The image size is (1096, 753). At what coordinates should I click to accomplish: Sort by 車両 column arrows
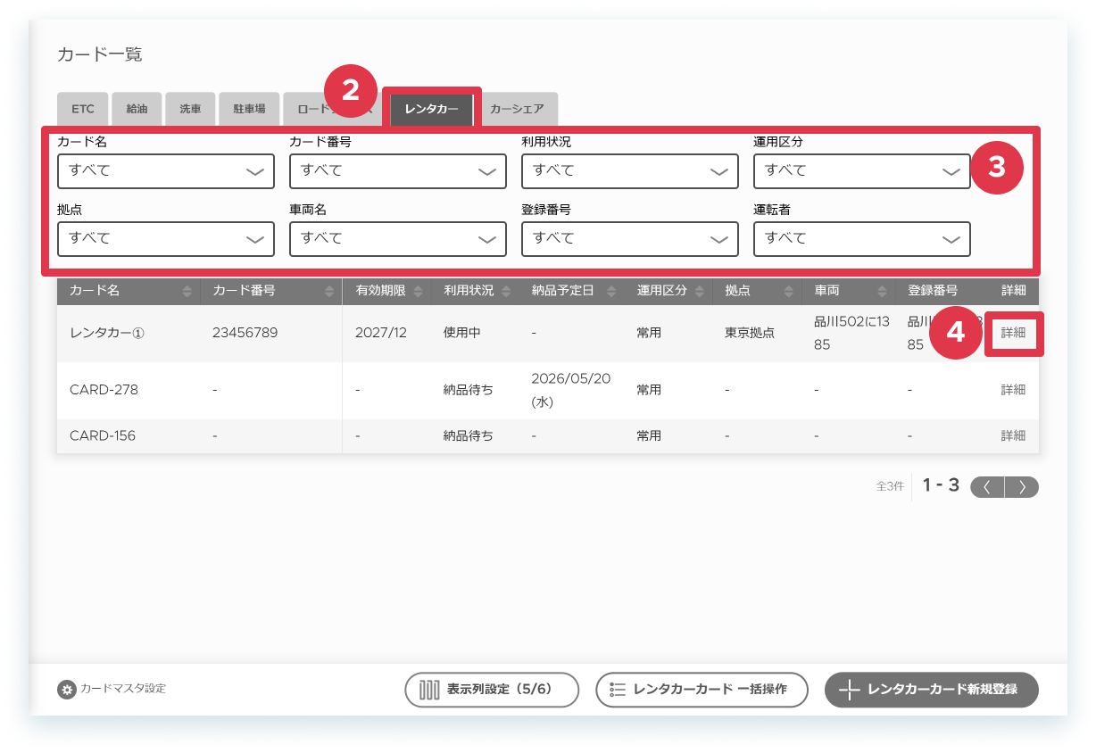pyautogui.click(x=883, y=291)
